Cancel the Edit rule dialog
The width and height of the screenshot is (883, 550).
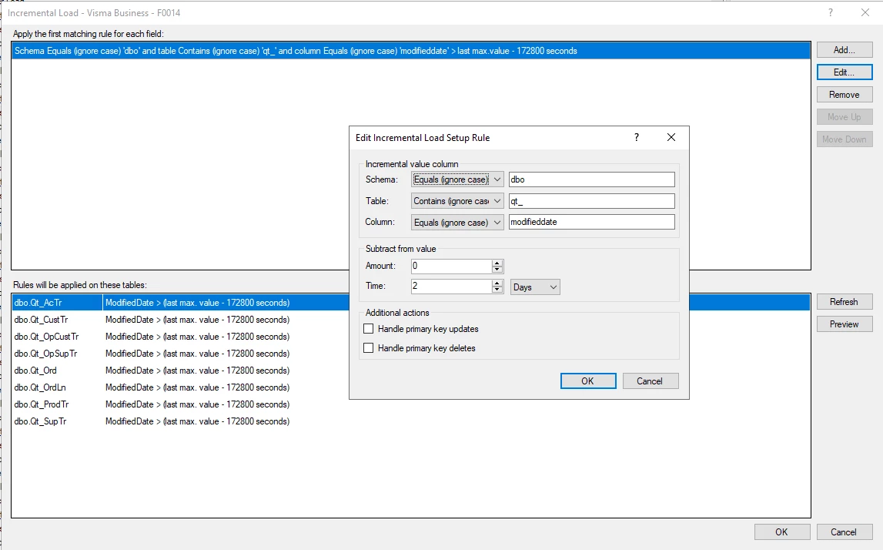649,381
